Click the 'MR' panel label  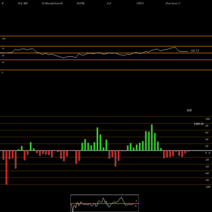pos(189,110)
